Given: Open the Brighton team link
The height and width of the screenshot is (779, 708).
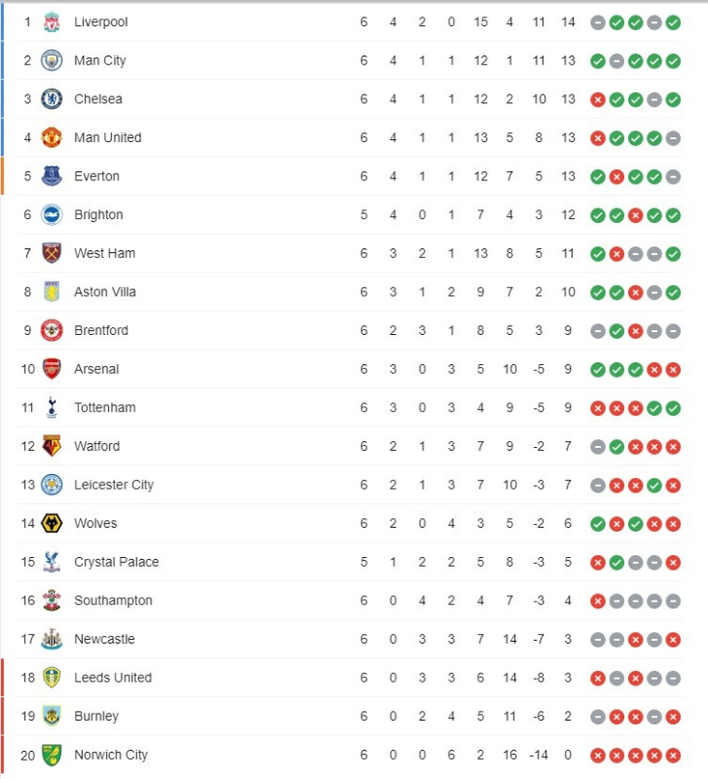Looking at the screenshot, I should (x=98, y=214).
